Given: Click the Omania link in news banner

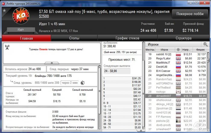Looking at the screenshot, I should click(x=43, y=49).
